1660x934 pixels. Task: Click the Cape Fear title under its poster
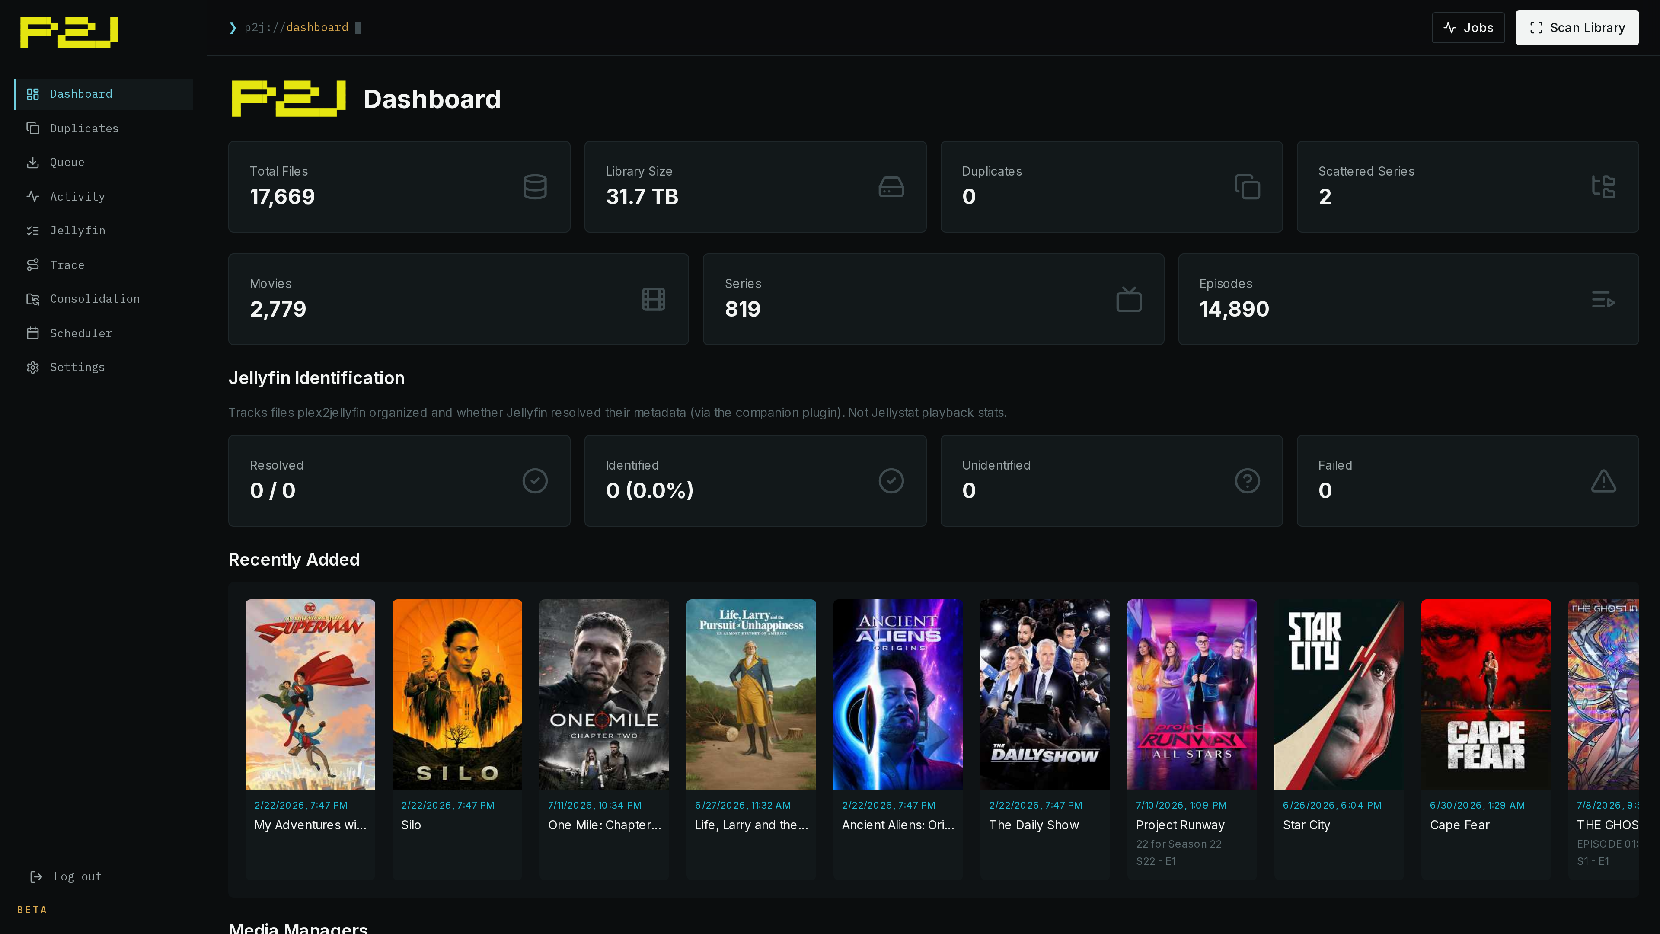click(x=1459, y=825)
